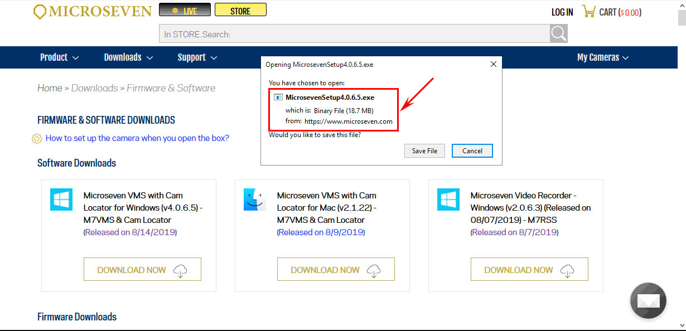Image resolution: width=686 pixels, height=331 pixels.
Task: Click the exe file icon in the dialog
Action: [x=278, y=97]
